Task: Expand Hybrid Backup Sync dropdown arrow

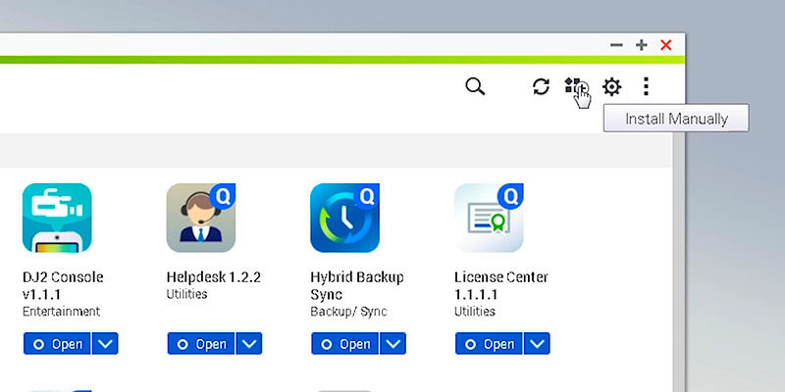Action: (393, 344)
